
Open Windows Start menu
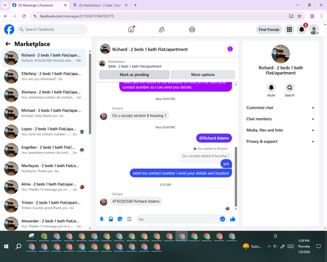point(6,246)
